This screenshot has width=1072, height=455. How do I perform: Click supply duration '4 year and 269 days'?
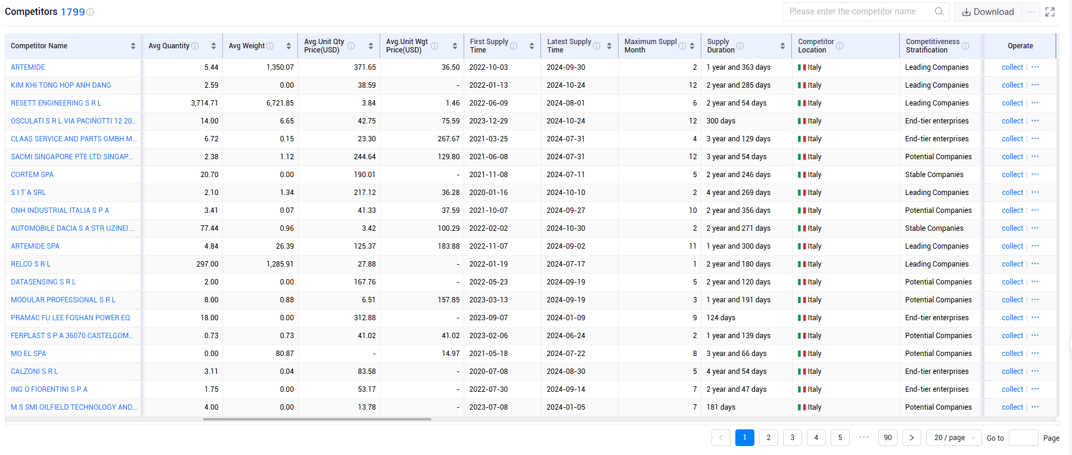(738, 193)
